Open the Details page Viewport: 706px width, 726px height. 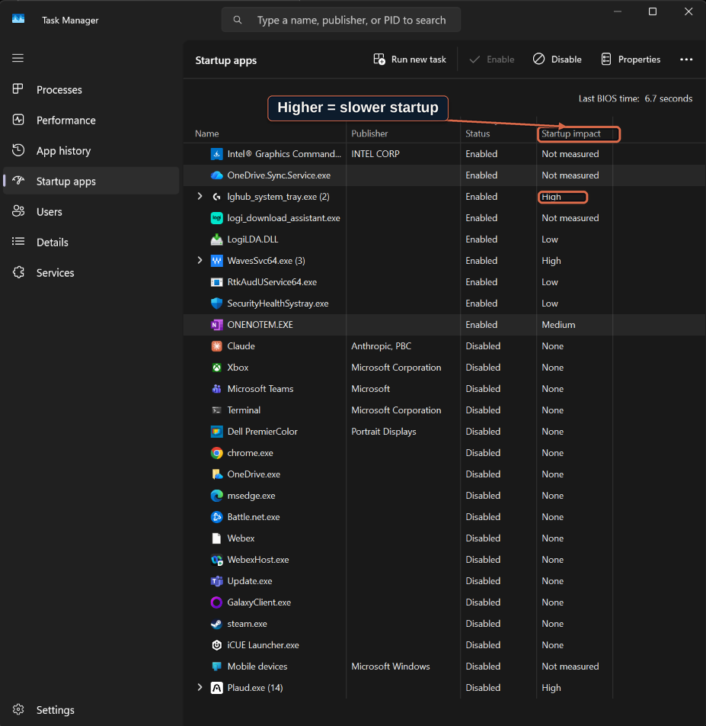click(91, 243)
